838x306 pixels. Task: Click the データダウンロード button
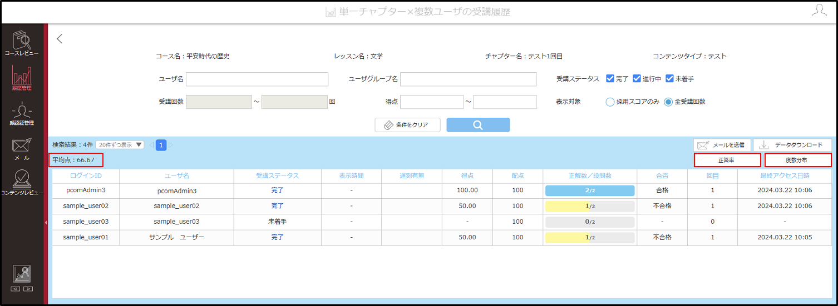pos(792,145)
